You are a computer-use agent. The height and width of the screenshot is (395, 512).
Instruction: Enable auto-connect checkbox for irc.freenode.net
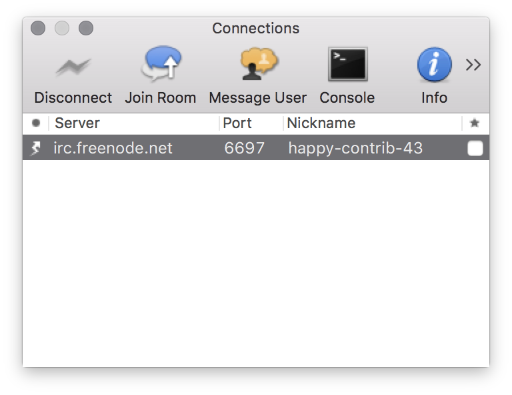click(475, 149)
